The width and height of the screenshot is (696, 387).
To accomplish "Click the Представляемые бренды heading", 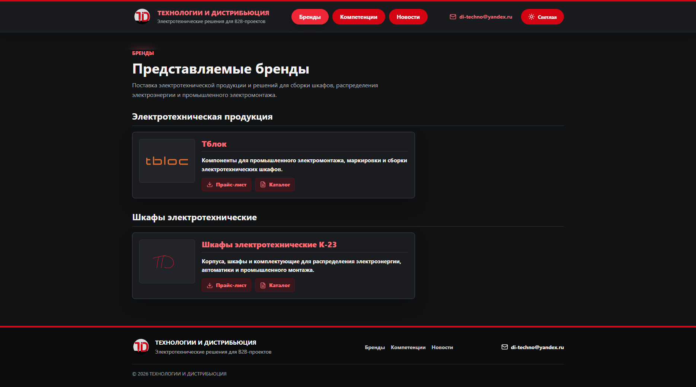I will 221,69.
